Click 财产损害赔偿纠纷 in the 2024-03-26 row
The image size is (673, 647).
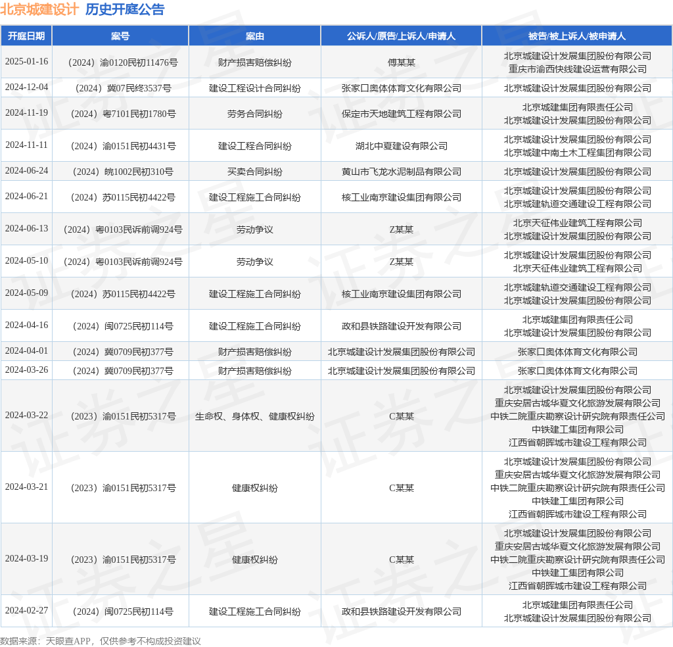254,371
